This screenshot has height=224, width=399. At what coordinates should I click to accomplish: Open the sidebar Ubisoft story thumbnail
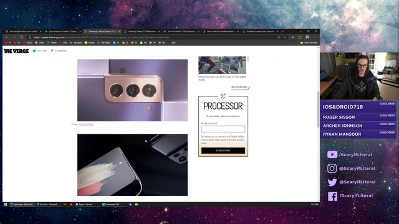click(x=222, y=65)
